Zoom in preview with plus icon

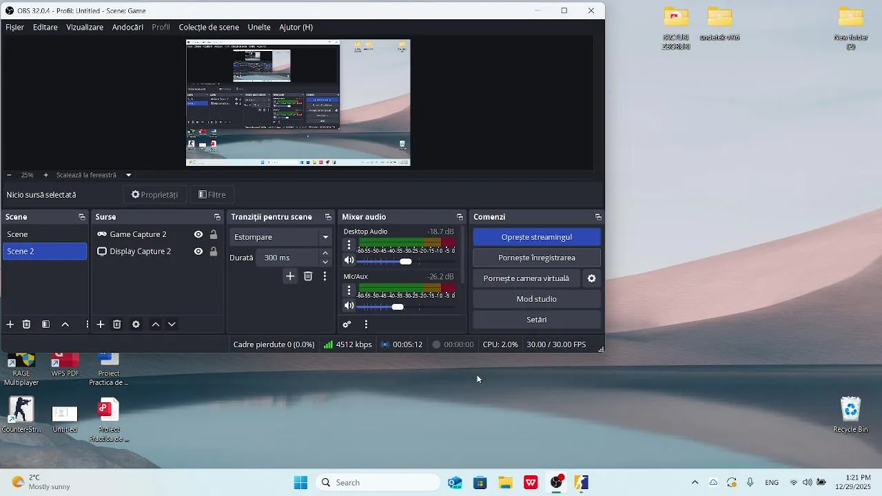(x=45, y=175)
